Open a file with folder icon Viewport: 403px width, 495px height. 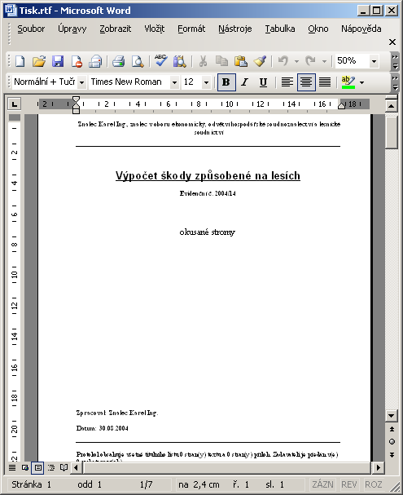[x=39, y=61]
